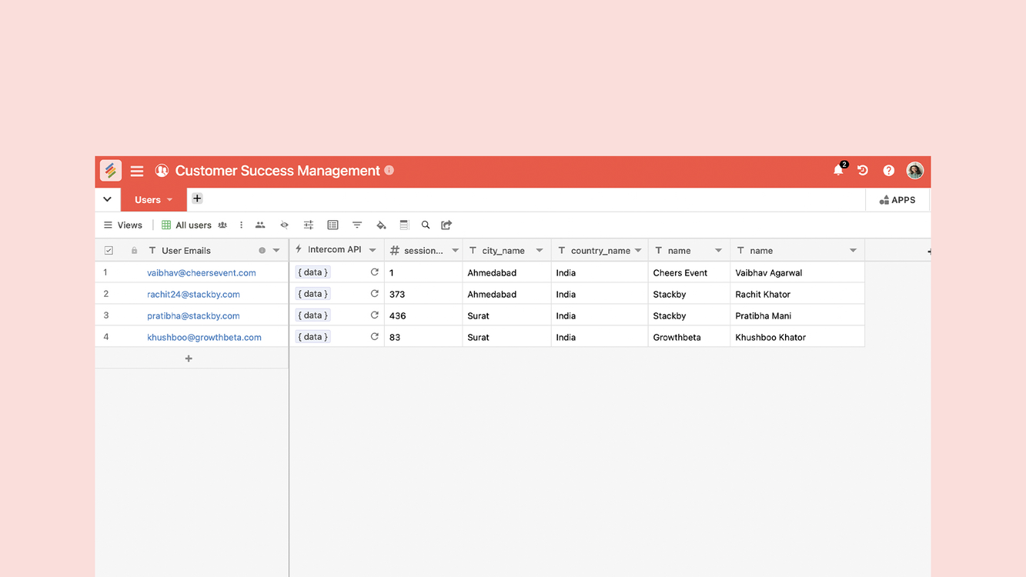Viewport: 1026px width, 577px height.
Task: Open data chip in vaibhav row
Action: click(x=312, y=272)
